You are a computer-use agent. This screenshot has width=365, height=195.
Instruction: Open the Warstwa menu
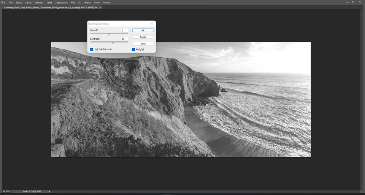pos(39,3)
